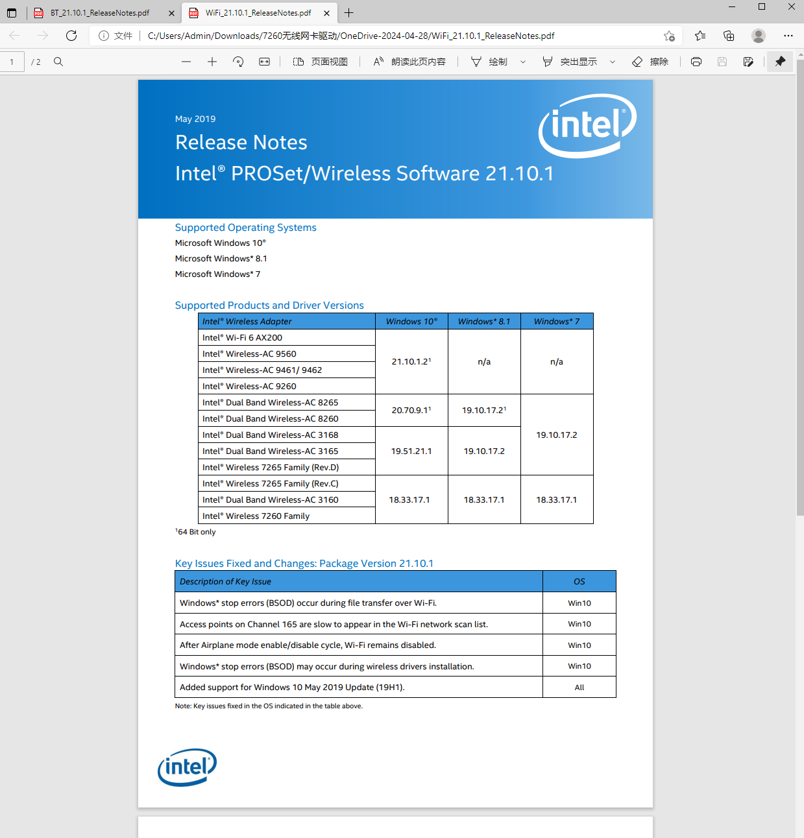804x838 pixels.
Task: Open the page view (页面视图) option
Action: [x=321, y=62]
